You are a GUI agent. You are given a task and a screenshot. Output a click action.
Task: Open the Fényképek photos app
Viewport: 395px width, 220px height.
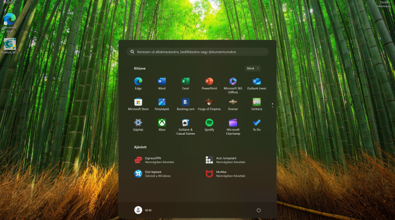(162, 105)
